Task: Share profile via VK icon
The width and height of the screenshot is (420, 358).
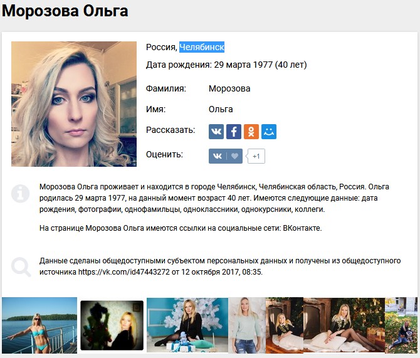Action: pyautogui.click(x=216, y=132)
